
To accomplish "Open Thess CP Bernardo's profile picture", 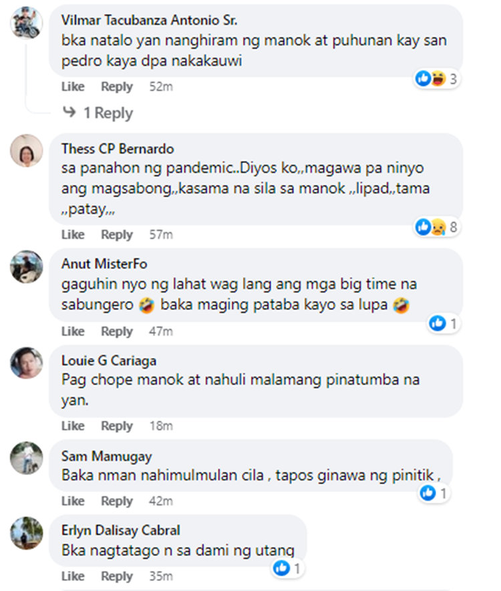I will coord(27,151).
